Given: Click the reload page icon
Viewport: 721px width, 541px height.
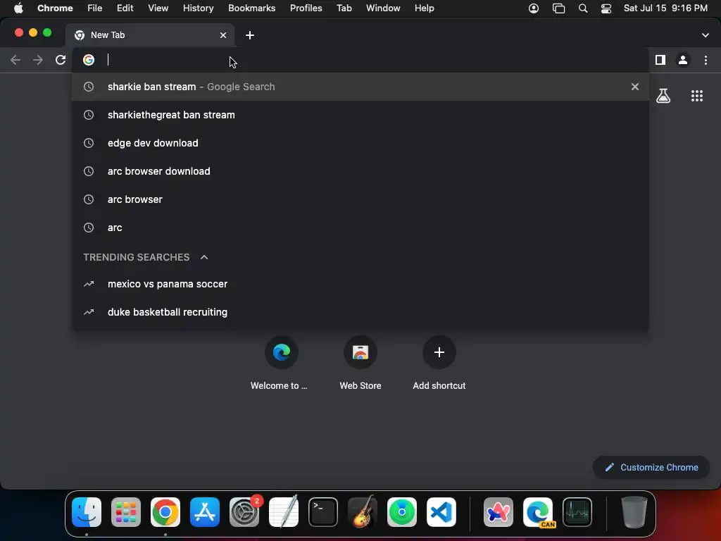Looking at the screenshot, I should pyautogui.click(x=61, y=60).
